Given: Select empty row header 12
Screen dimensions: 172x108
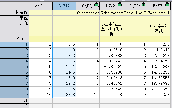Looking at the screenshot, I should (14, 106).
